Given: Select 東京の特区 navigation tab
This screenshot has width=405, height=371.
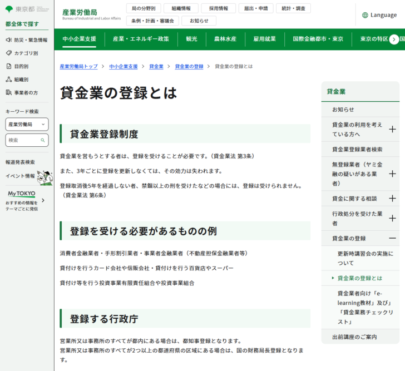Looking at the screenshot, I should click(374, 39).
